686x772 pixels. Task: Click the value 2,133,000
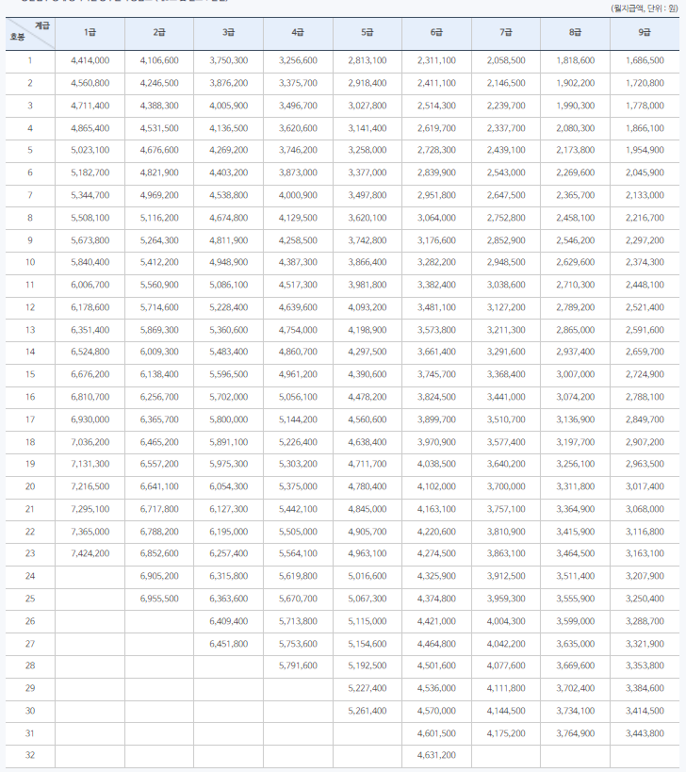645,195
